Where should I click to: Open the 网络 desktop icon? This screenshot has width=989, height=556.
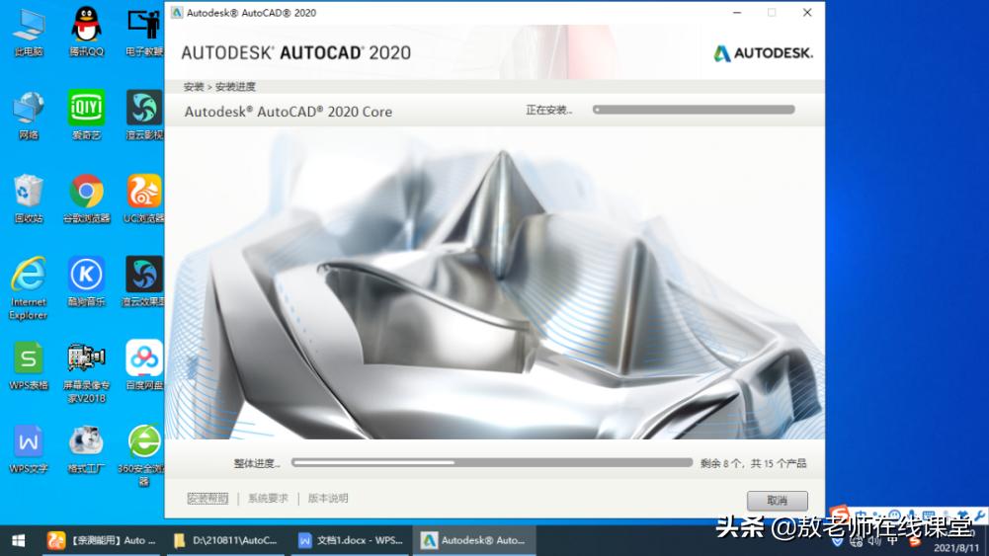click(x=29, y=116)
